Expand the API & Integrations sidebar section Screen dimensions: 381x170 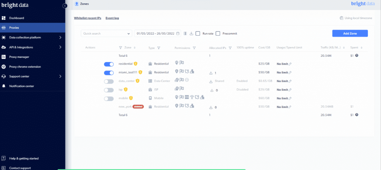33,47
